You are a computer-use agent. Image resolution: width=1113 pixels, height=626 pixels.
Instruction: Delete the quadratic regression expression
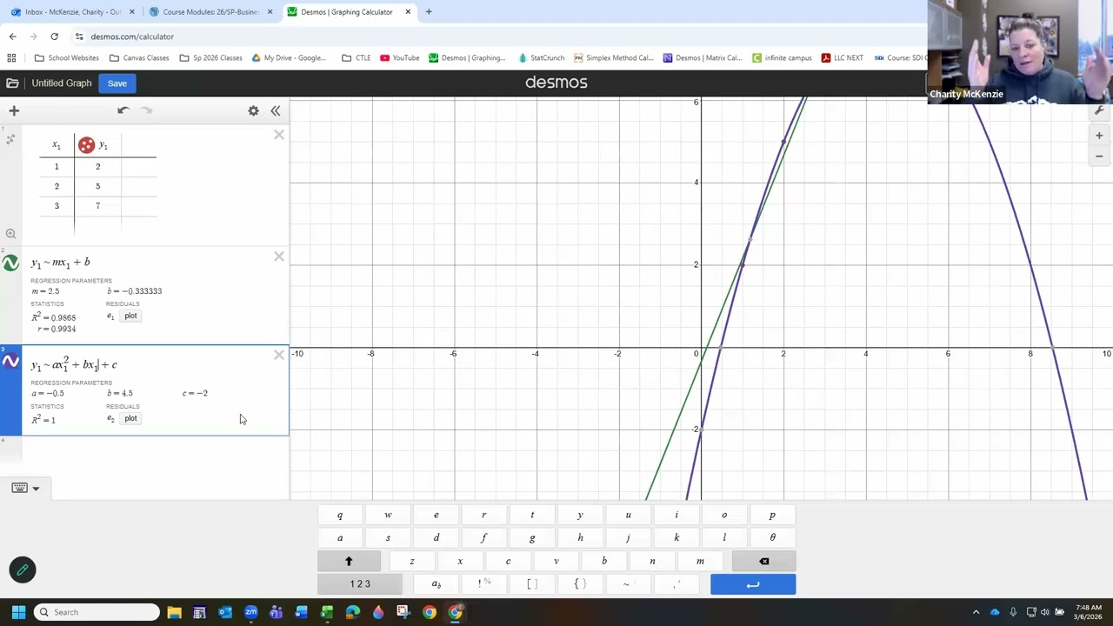coord(279,355)
